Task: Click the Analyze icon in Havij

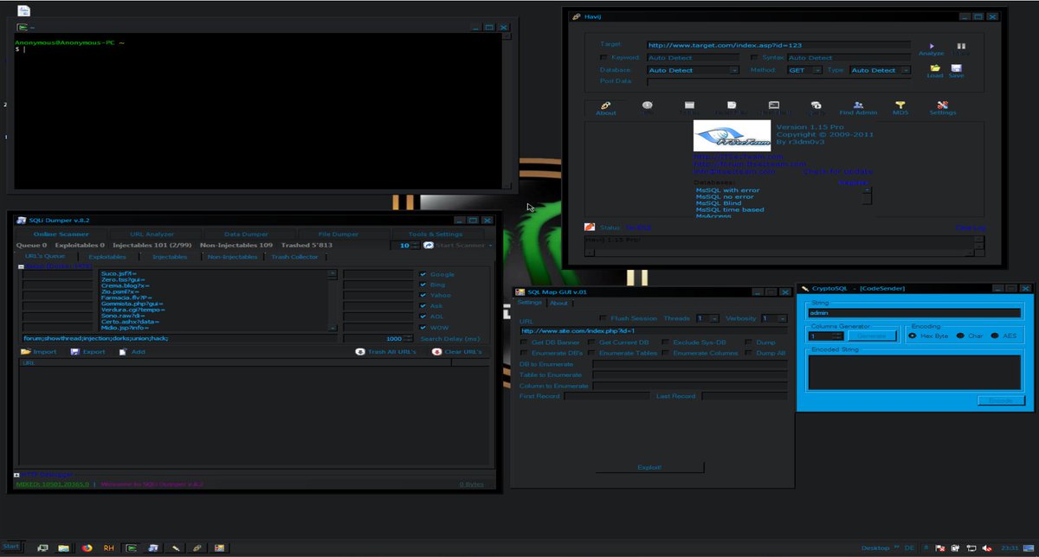Action: tap(931, 48)
